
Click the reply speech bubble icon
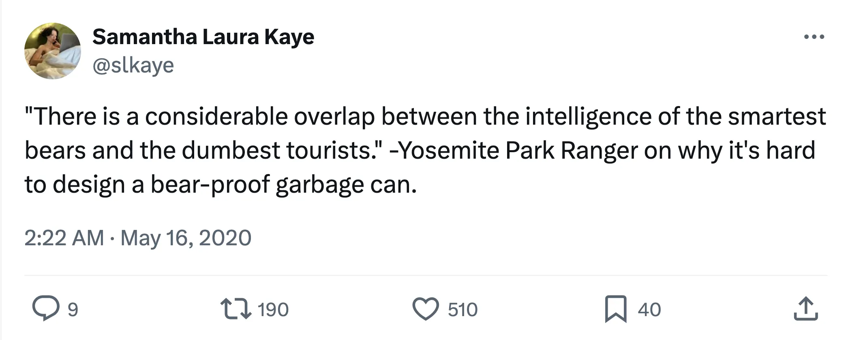(x=46, y=309)
